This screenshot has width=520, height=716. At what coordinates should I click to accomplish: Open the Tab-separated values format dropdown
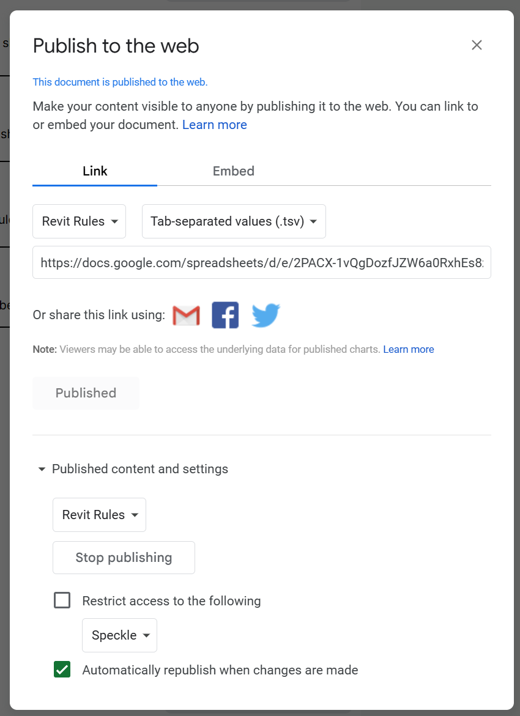coord(234,221)
